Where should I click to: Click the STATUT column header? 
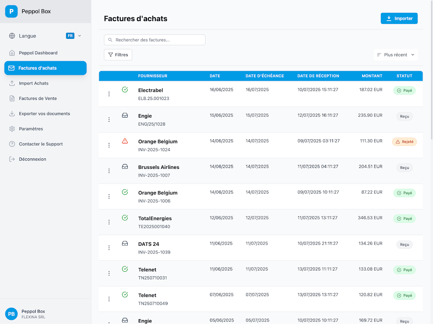point(404,76)
